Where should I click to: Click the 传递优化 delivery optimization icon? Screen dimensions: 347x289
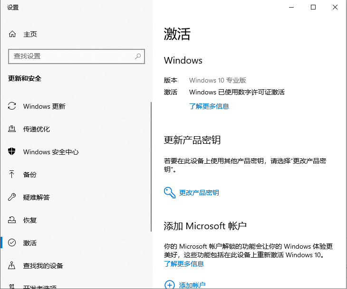coord(12,129)
